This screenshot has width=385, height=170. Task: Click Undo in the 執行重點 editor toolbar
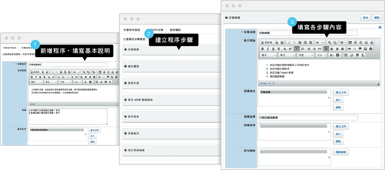point(317,42)
